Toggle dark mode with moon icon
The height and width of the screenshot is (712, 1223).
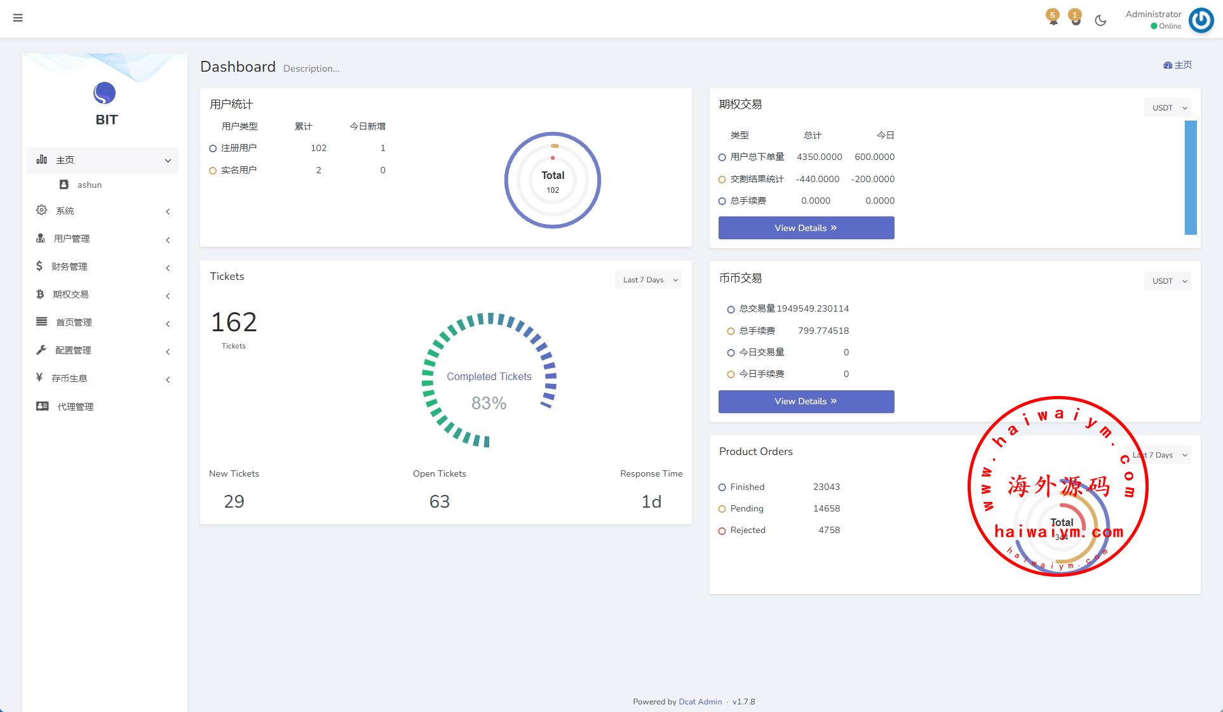pyautogui.click(x=1100, y=20)
